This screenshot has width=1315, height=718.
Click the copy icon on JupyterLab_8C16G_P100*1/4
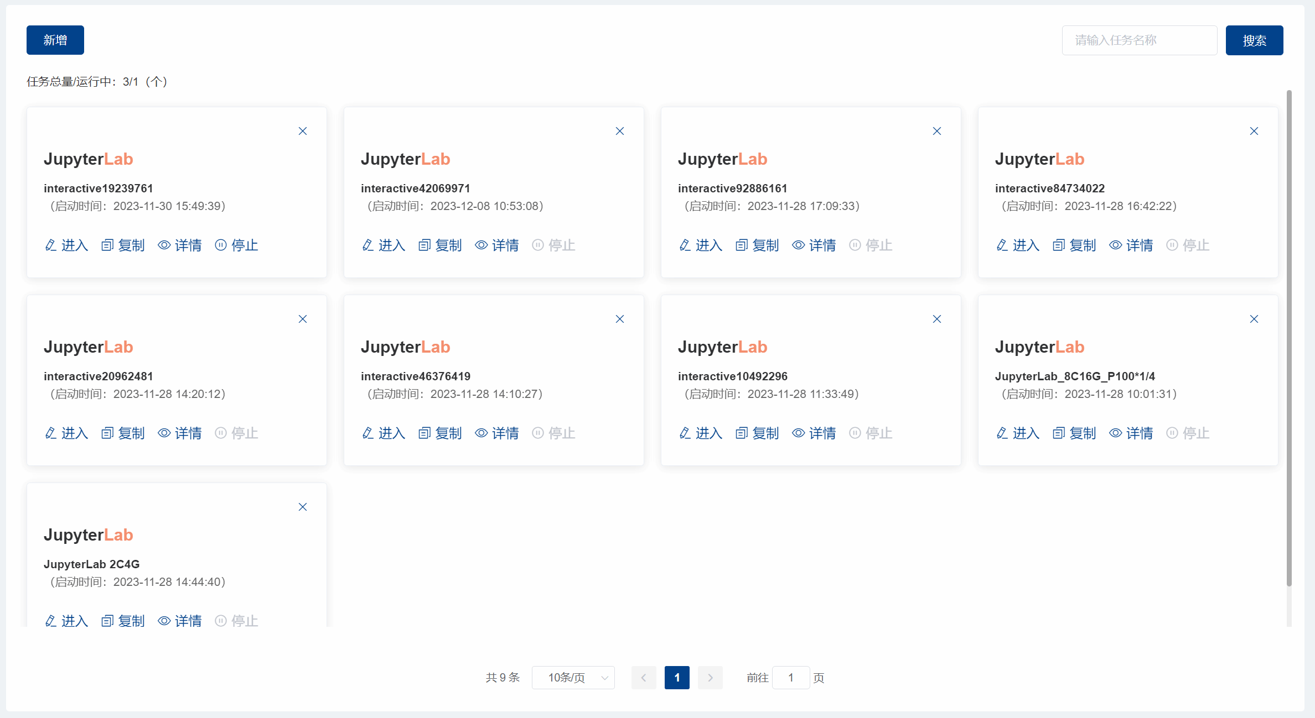point(1058,433)
